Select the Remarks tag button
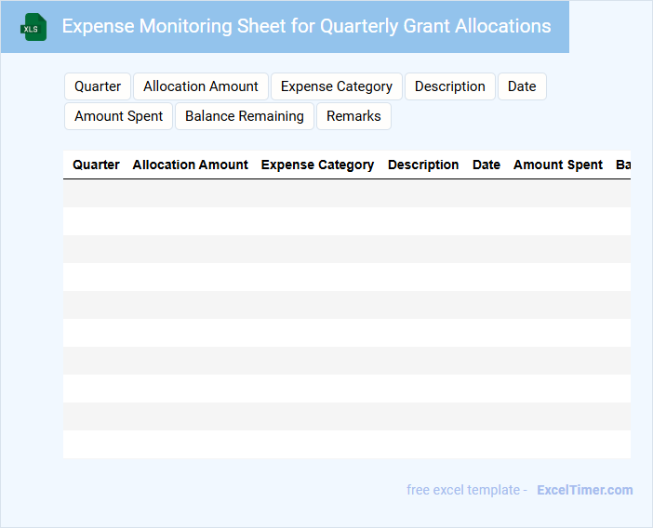Viewport: 653px width, 528px height. coord(353,116)
